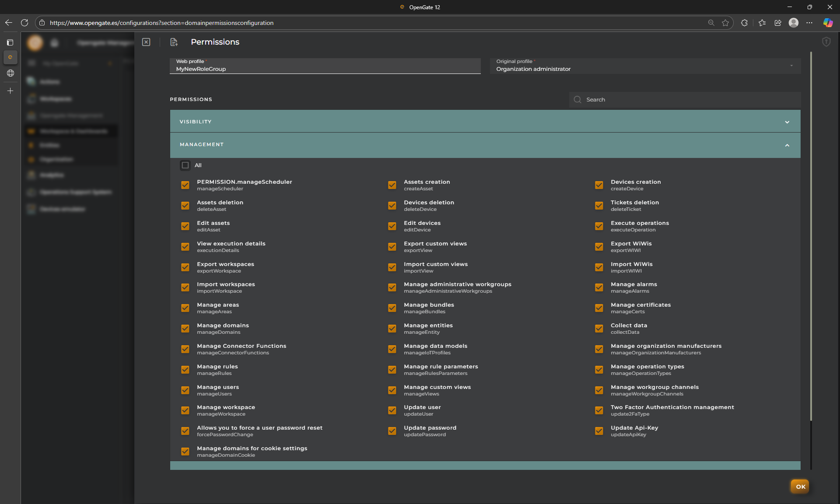840x504 pixels.
Task: Click the permissions document icon beside title
Action: (x=174, y=42)
